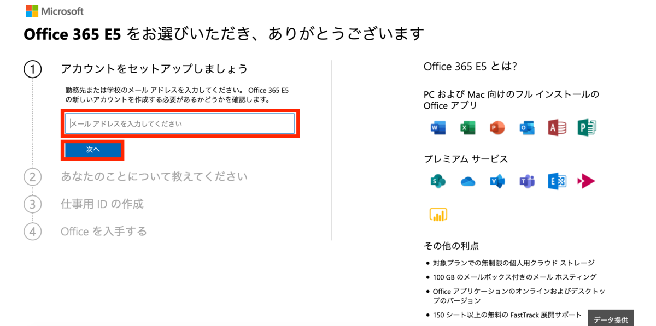Click the プレミアム サービス heading

pos(466,159)
